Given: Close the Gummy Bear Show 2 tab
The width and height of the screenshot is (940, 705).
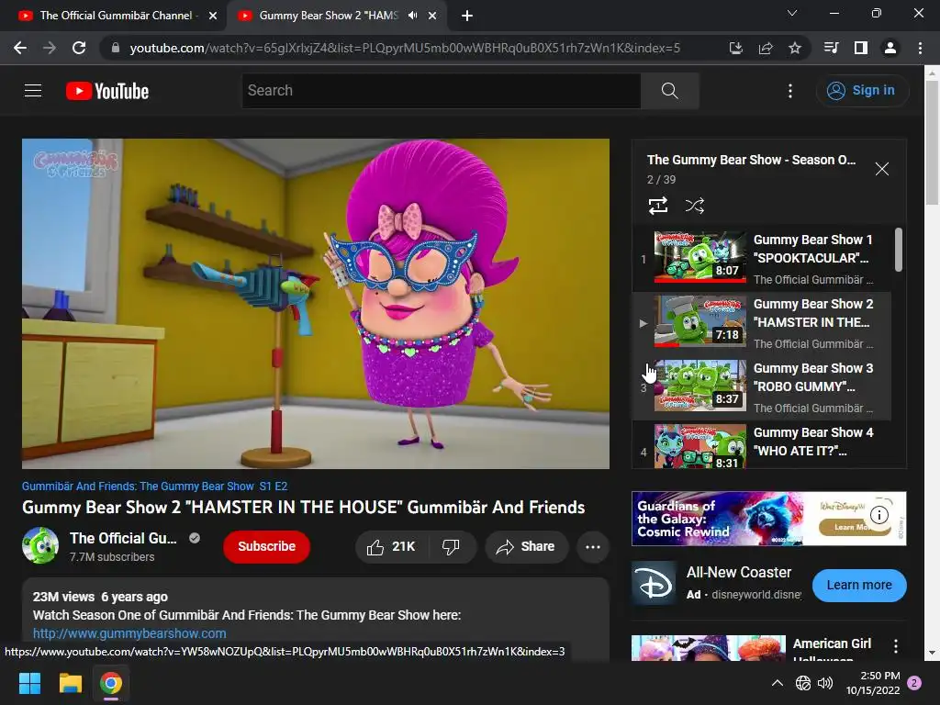Looking at the screenshot, I should pyautogui.click(x=432, y=16).
